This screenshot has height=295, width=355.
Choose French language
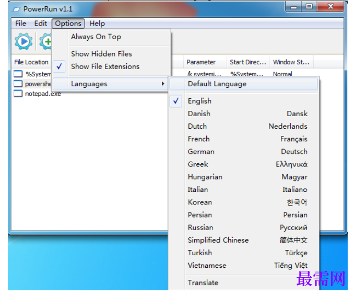[x=244, y=139]
